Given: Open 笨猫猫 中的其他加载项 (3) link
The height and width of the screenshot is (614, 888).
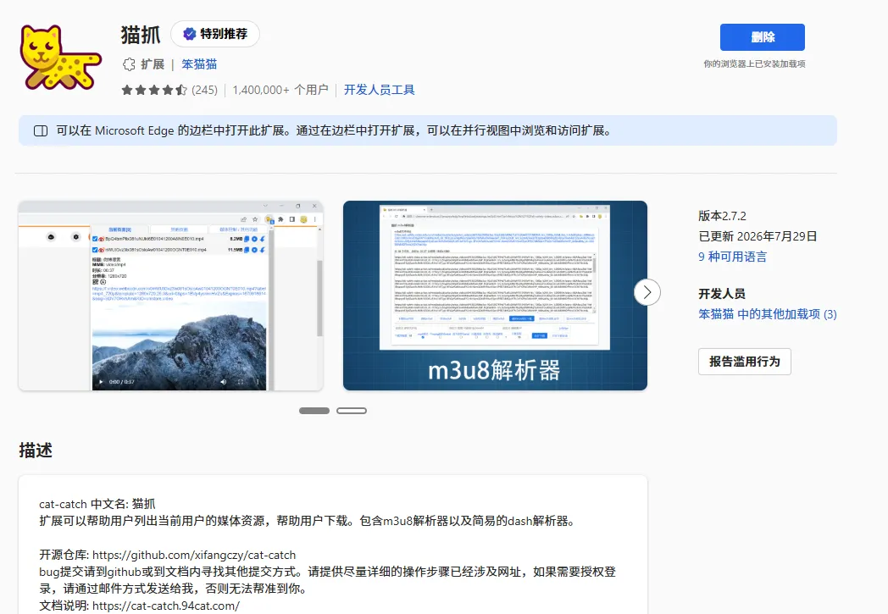Looking at the screenshot, I should [768, 314].
